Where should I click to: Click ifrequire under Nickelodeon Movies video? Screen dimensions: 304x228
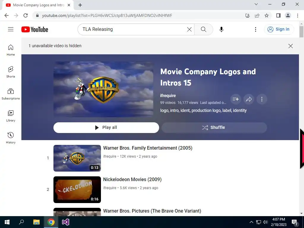(110, 188)
